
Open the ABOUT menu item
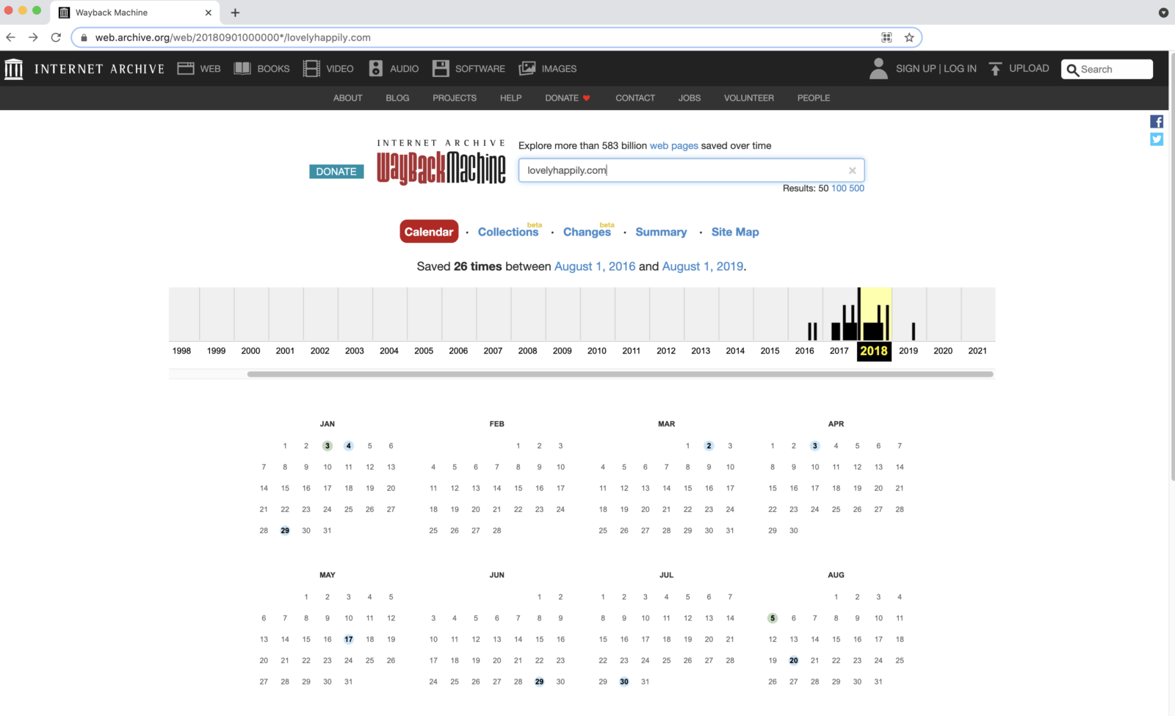point(348,98)
